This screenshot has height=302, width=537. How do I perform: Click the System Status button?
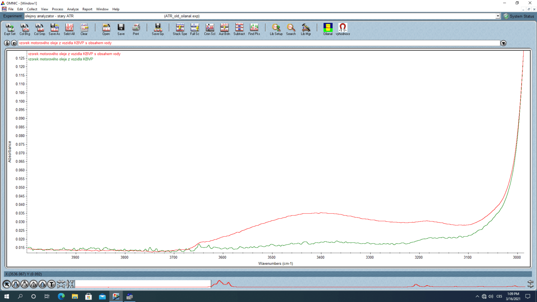coord(519,16)
